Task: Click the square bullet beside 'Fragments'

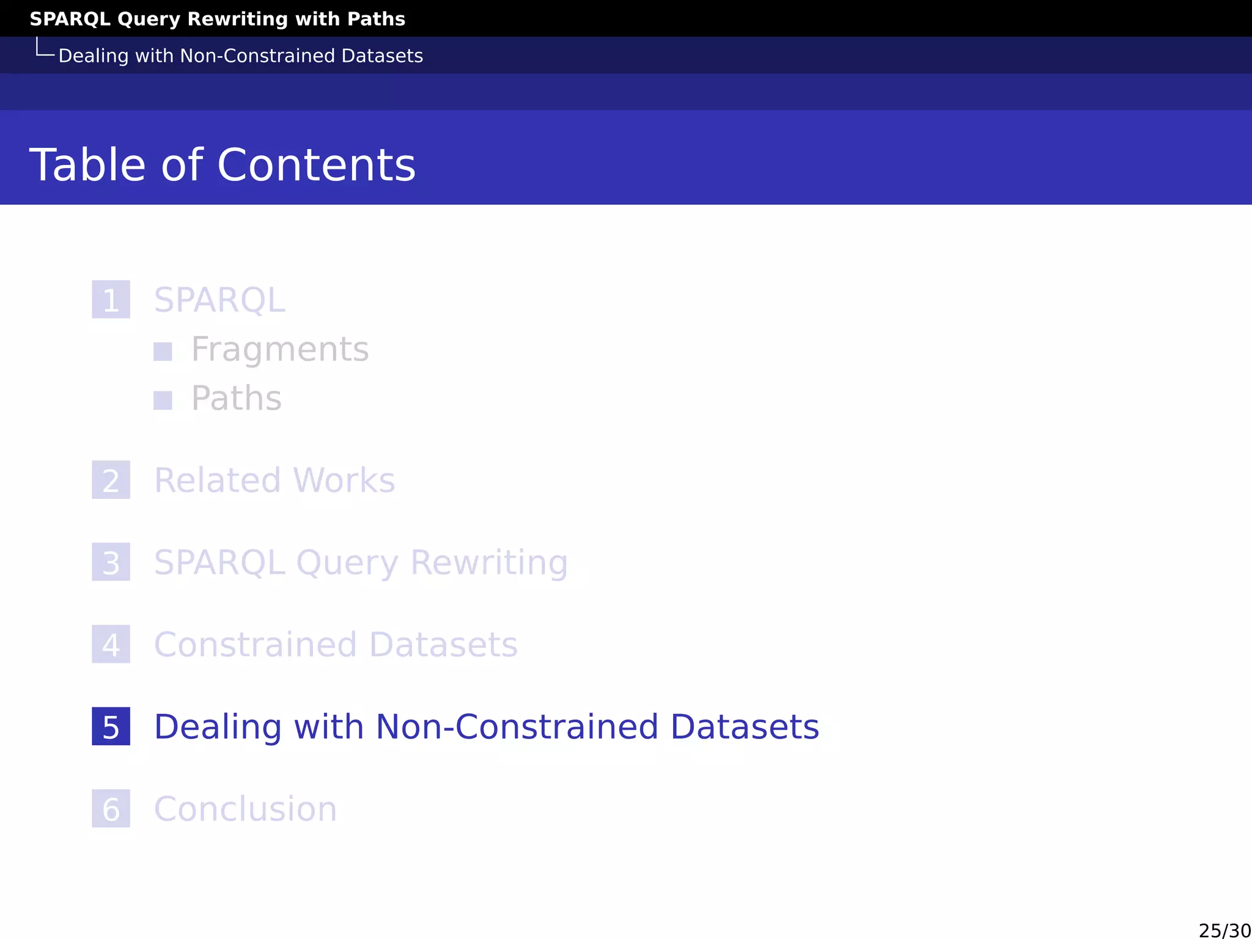Action: tap(163, 352)
